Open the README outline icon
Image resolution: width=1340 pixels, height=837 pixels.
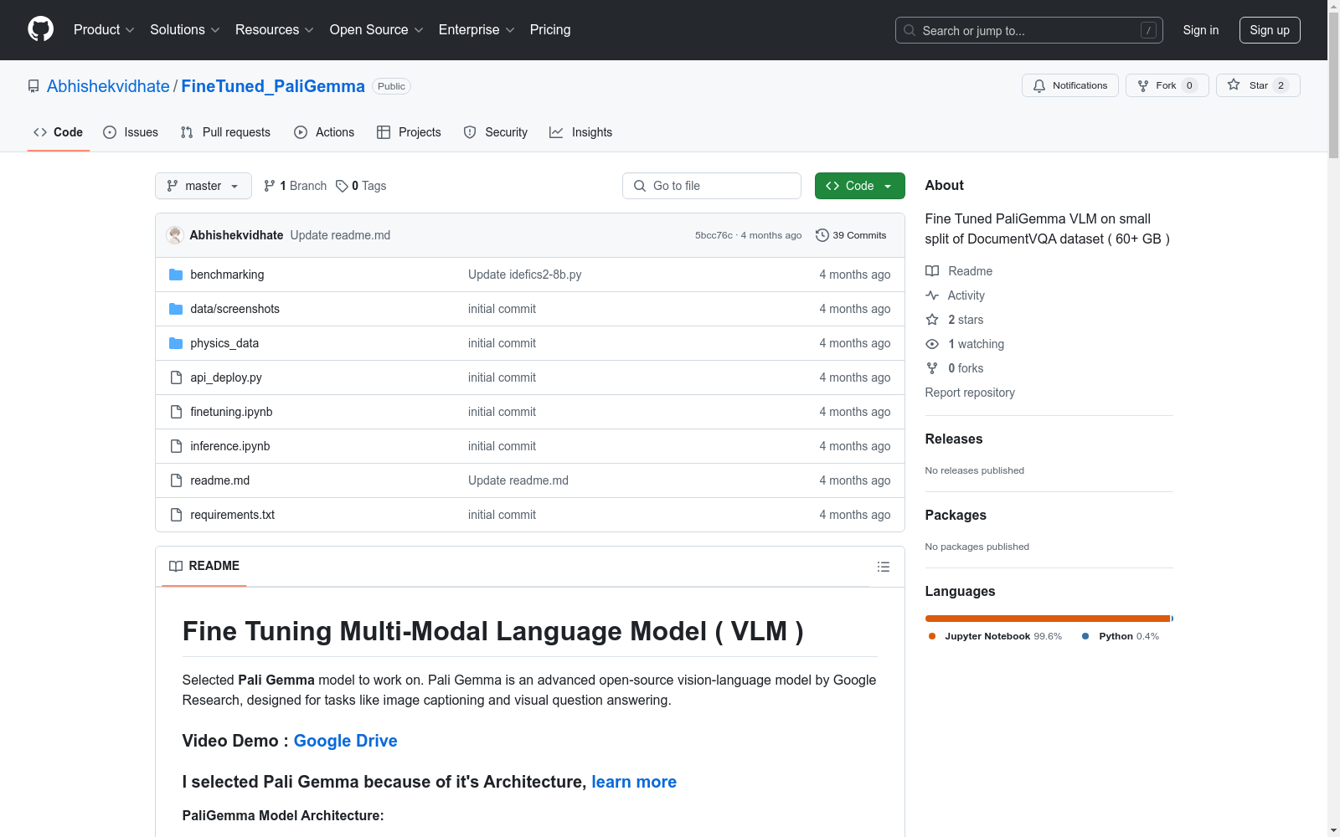[883, 567]
